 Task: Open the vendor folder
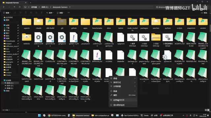click(203, 23)
